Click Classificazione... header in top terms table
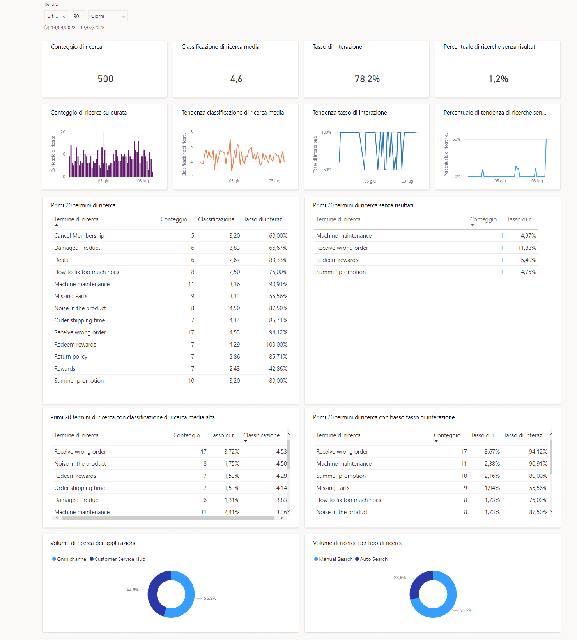Viewport: 577px width, 640px height. [218, 219]
